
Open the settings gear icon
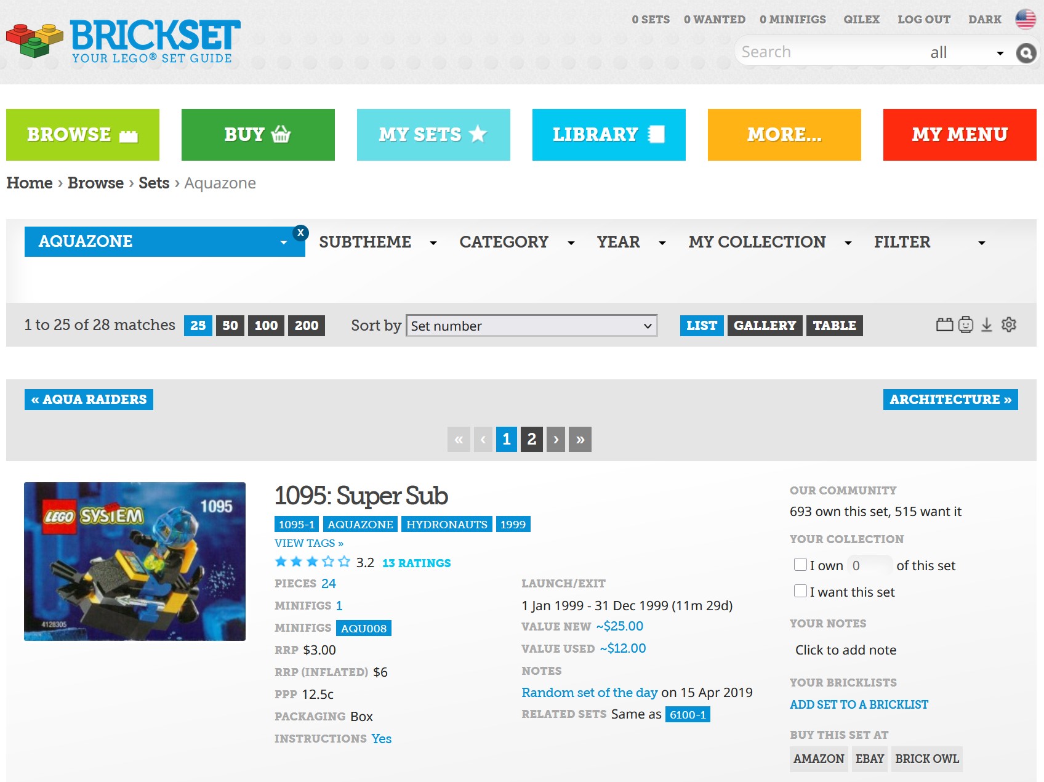[1009, 324]
